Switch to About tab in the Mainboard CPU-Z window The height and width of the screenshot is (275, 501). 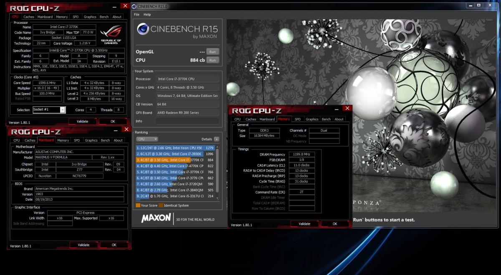118,140
